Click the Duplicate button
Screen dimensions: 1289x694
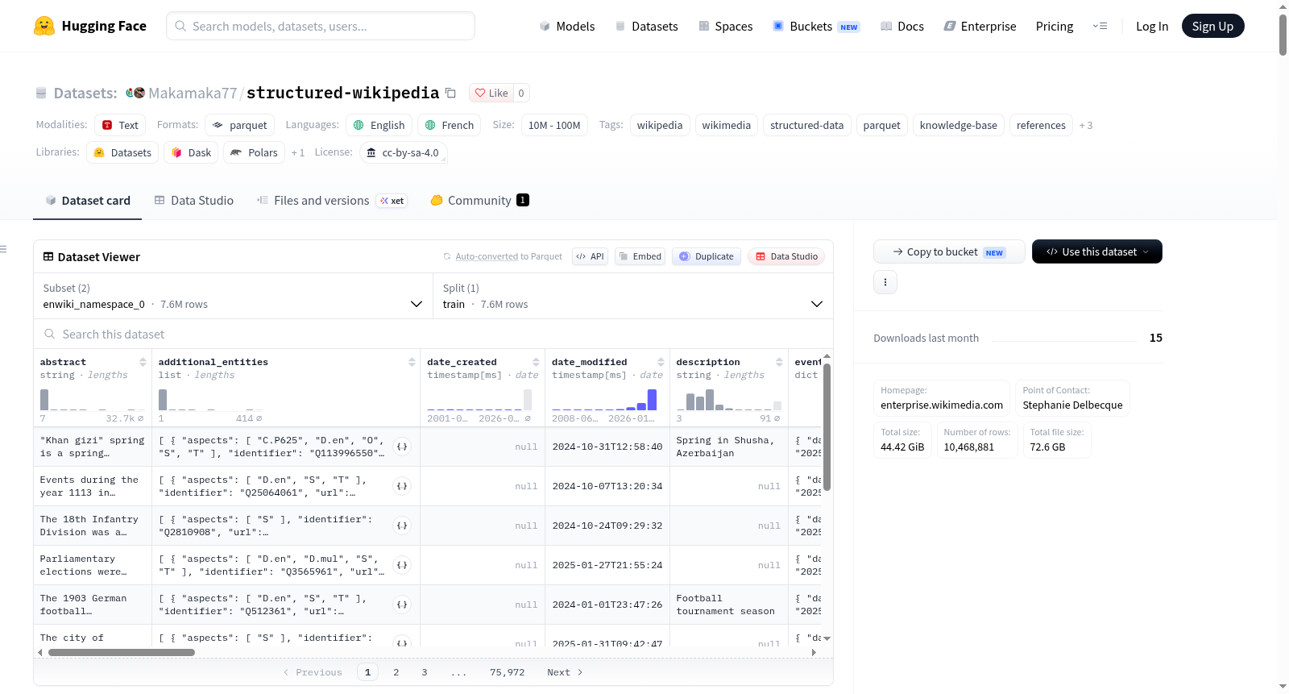pos(707,256)
